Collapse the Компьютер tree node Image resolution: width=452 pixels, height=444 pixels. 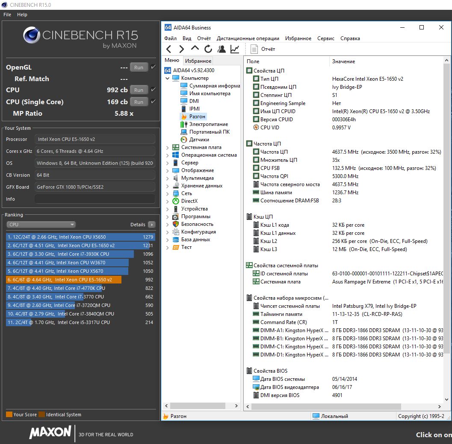coord(168,78)
